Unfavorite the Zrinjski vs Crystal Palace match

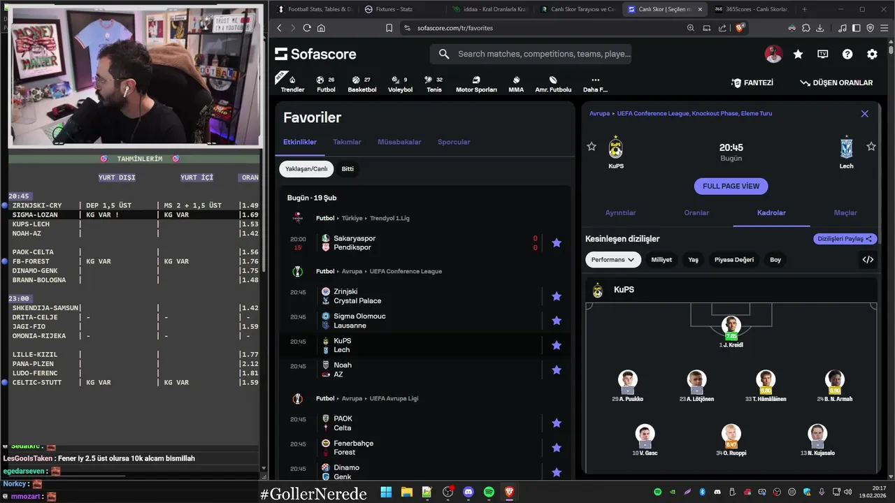pyautogui.click(x=557, y=296)
